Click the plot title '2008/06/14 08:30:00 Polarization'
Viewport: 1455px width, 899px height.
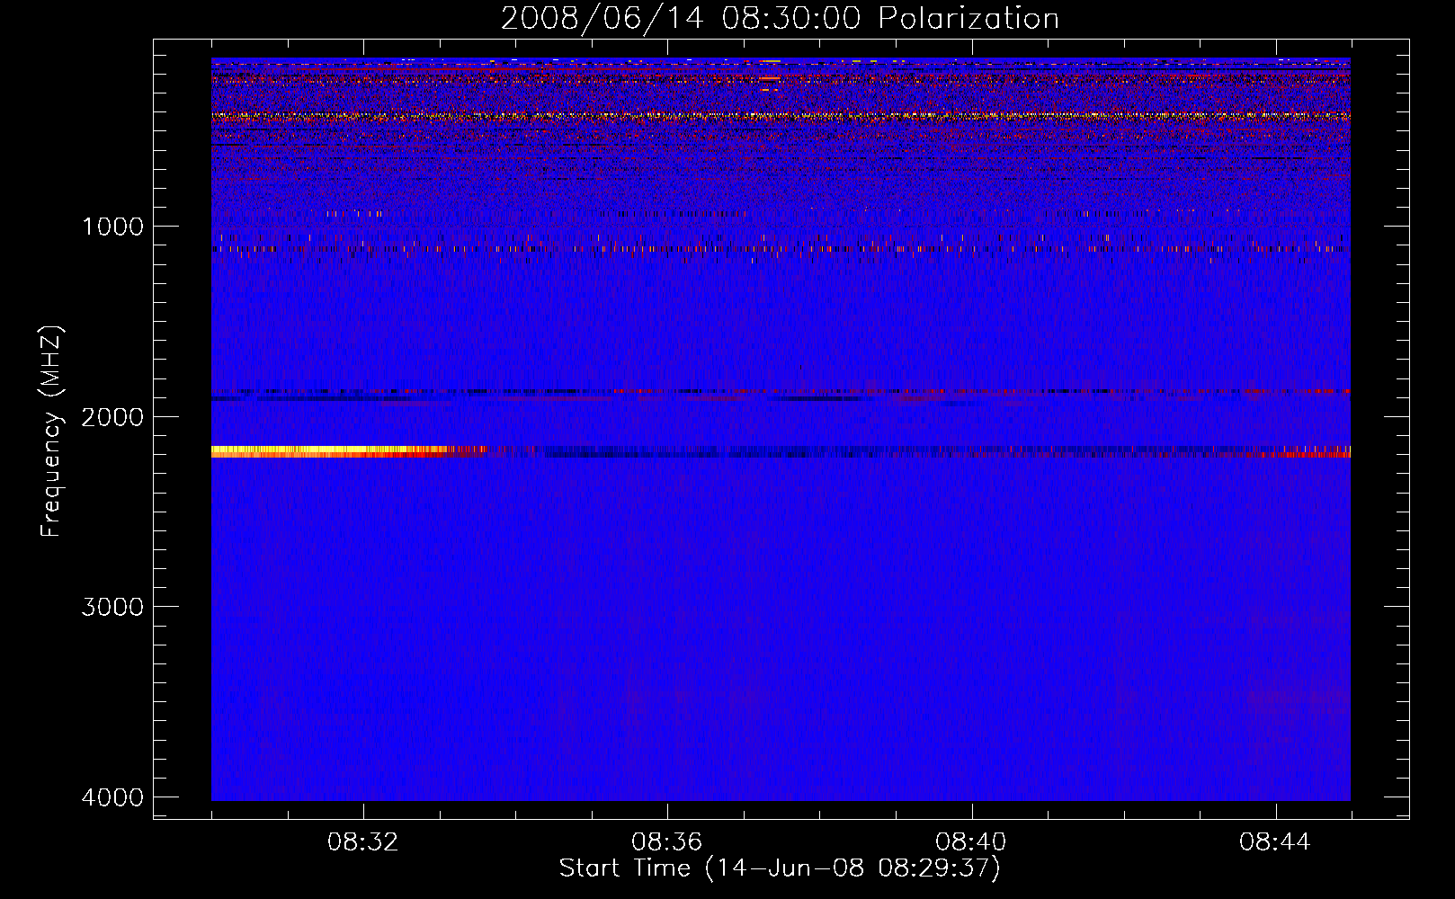click(x=780, y=19)
